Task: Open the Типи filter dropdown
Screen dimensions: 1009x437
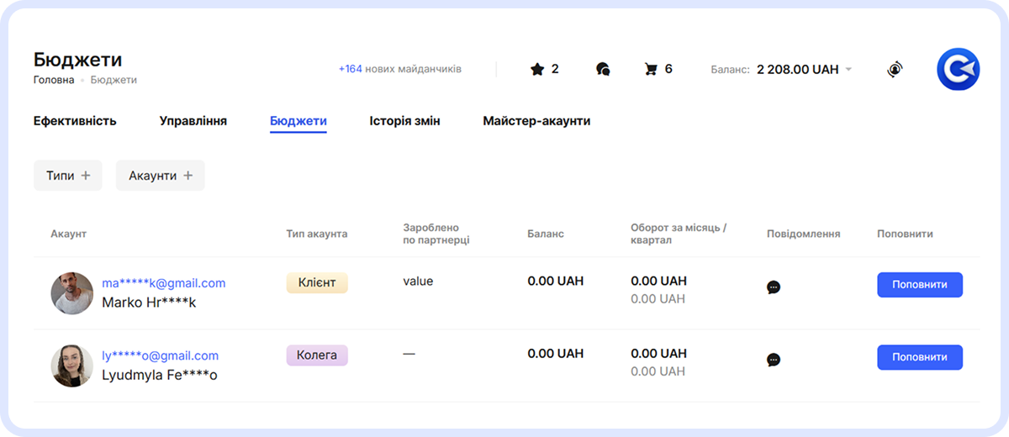Action: click(61, 176)
